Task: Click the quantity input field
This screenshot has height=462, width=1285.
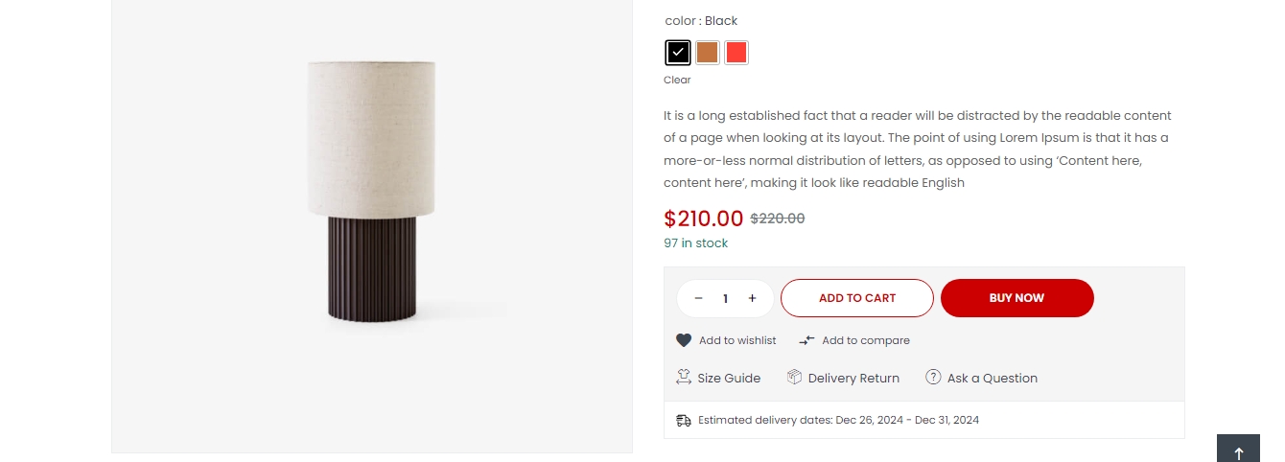Action: tap(726, 298)
